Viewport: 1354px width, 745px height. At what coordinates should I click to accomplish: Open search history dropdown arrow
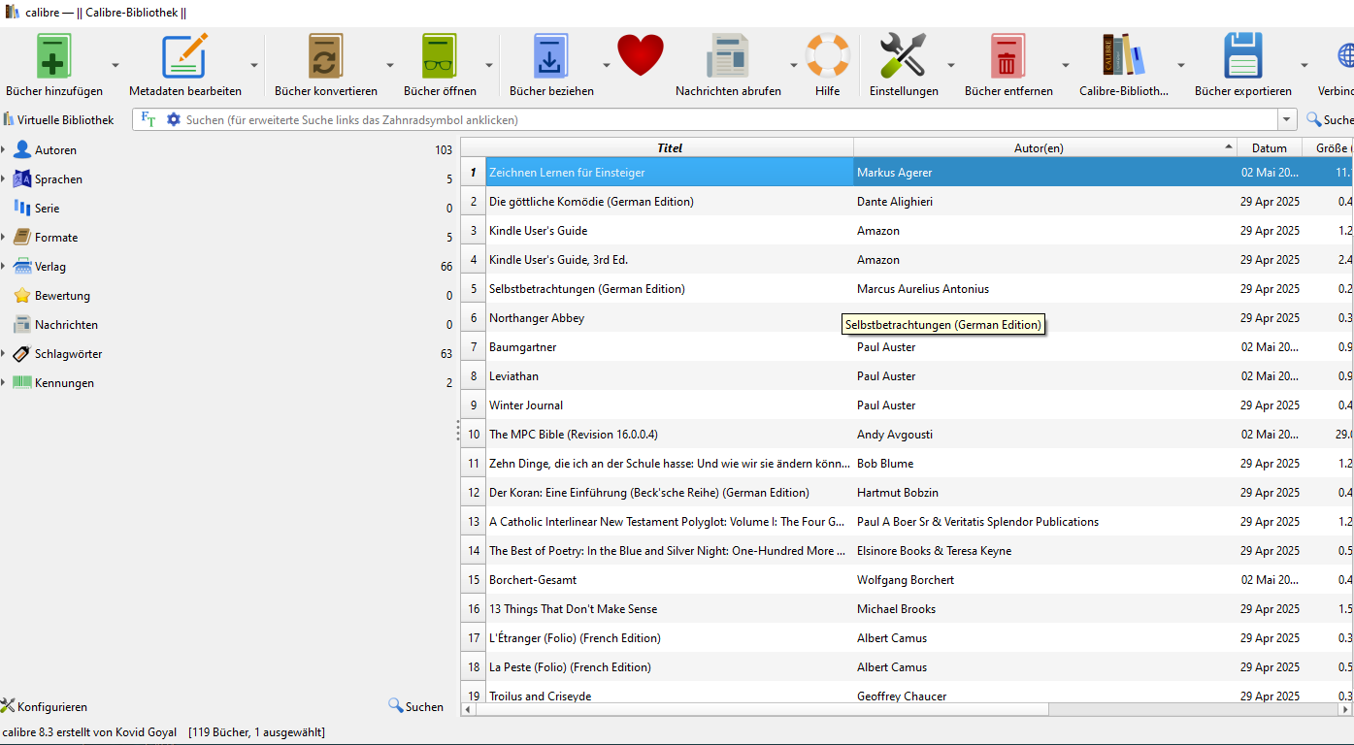coord(1288,119)
